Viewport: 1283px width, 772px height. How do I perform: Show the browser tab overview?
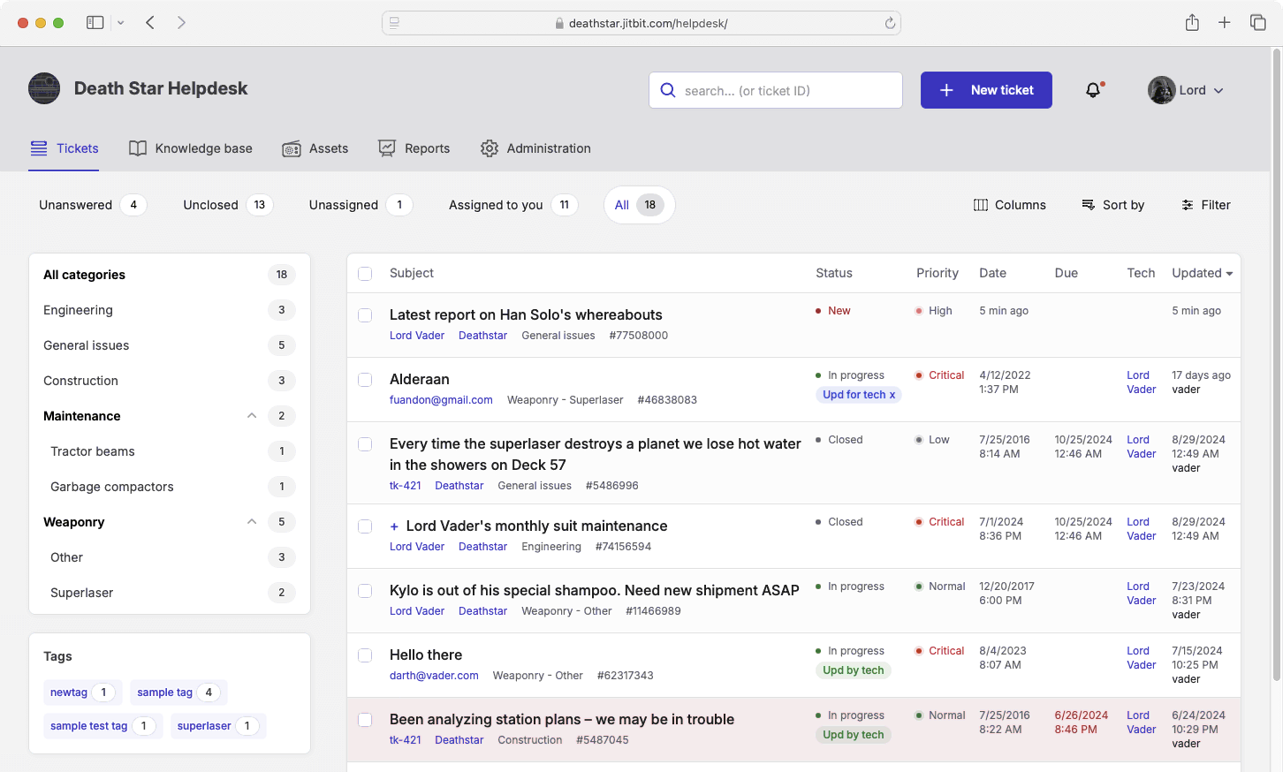[1257, 23]
